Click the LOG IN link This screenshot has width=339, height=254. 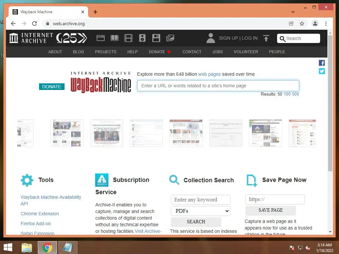[250, 38]
